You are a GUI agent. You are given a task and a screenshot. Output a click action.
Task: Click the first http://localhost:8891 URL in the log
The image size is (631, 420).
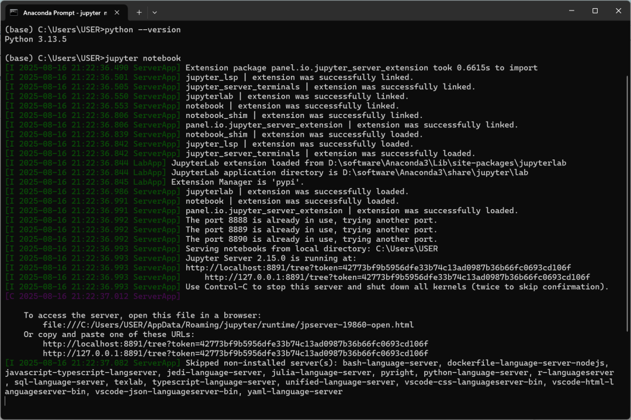click(x=378, y=268)
